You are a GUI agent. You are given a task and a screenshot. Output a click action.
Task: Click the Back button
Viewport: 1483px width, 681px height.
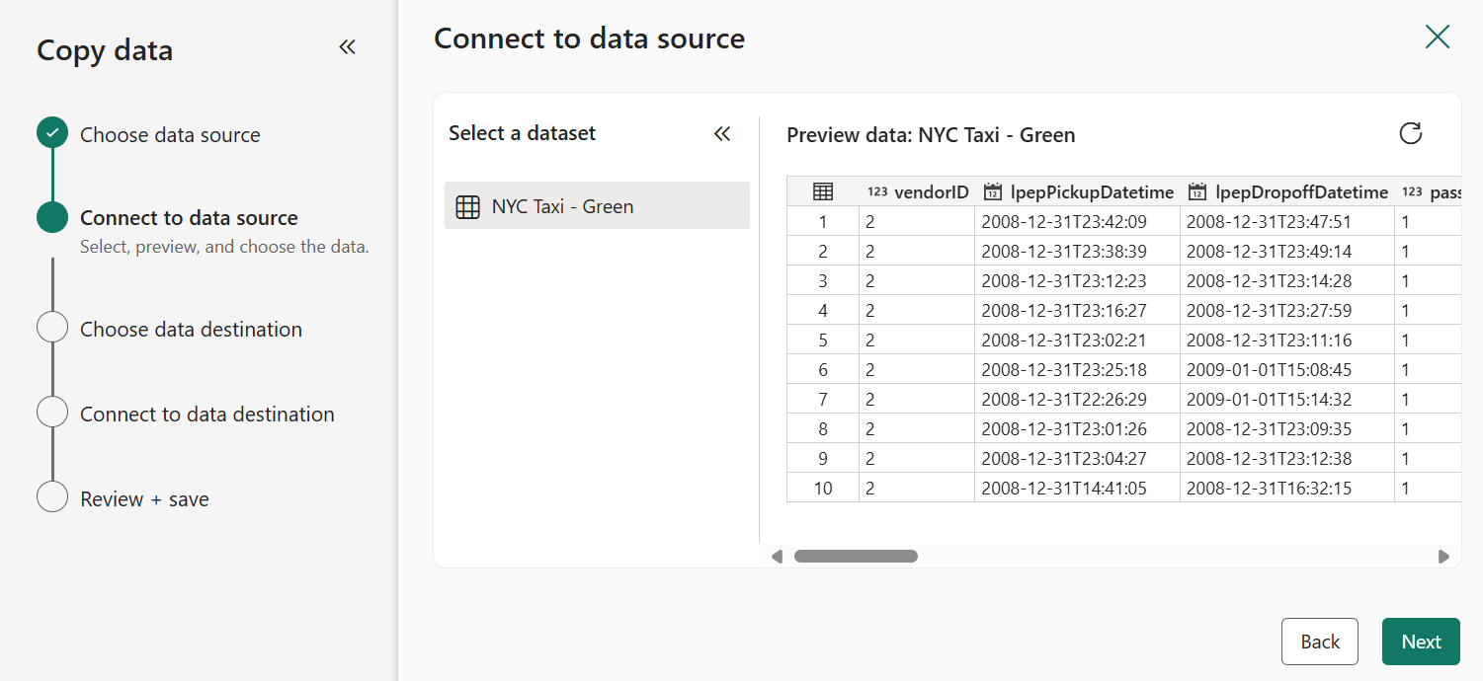(x=1319, y=641)
